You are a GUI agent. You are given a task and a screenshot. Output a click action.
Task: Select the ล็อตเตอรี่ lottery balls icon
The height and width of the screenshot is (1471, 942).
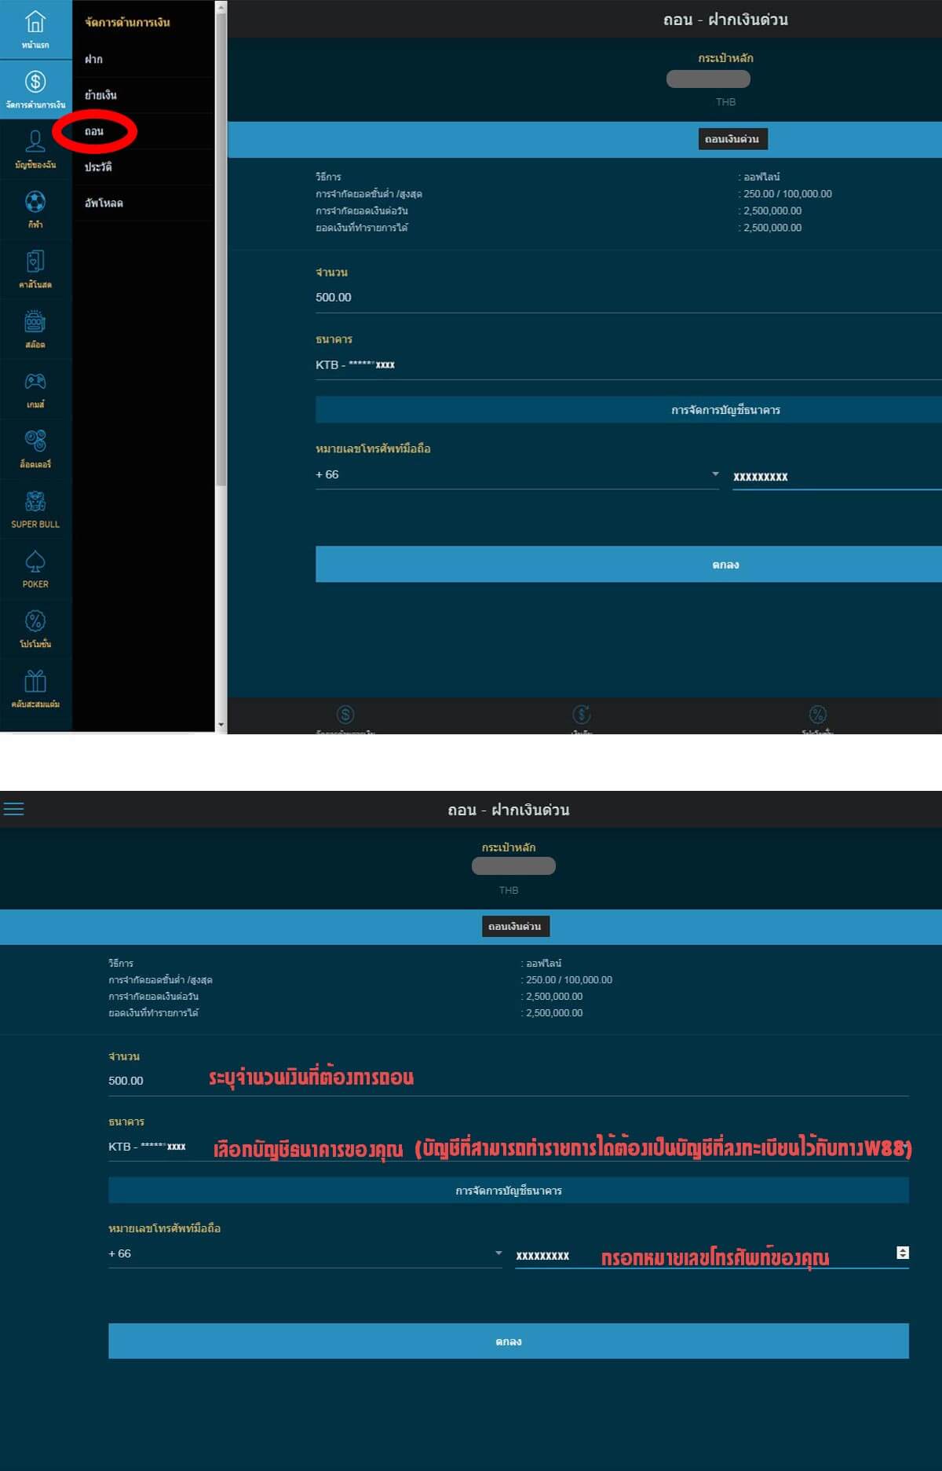(x=35, y=441)
